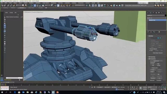Toggle the selection lock icon in status bar

pyautogui.click(x=92, y=87)
